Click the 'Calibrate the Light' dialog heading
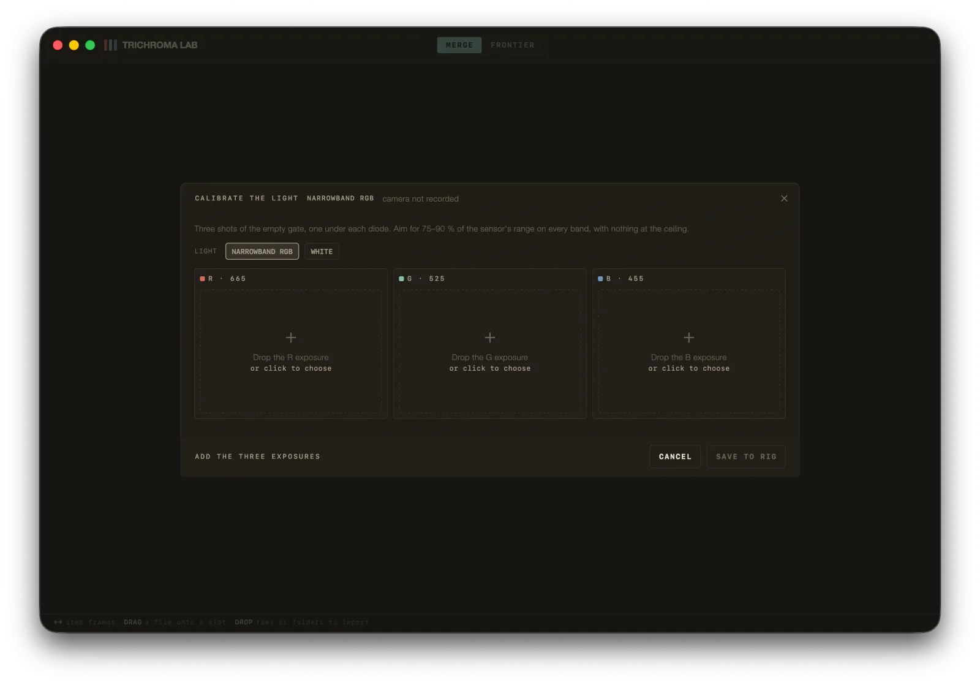Screen dimensions: 980x685 (246, 199)
